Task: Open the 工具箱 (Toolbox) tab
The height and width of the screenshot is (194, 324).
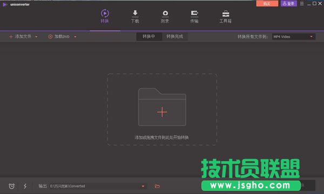Action: click(225, 16)
